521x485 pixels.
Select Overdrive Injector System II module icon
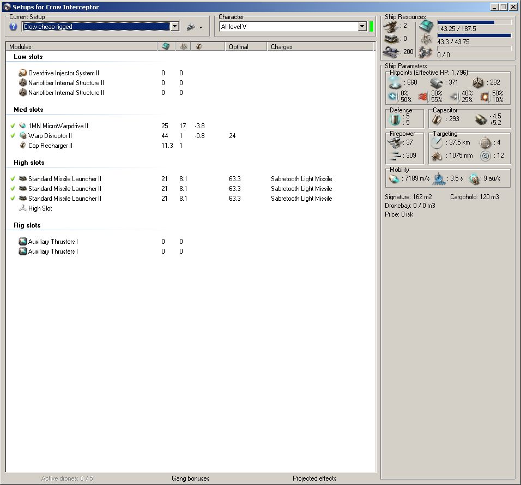pos(22,73)
